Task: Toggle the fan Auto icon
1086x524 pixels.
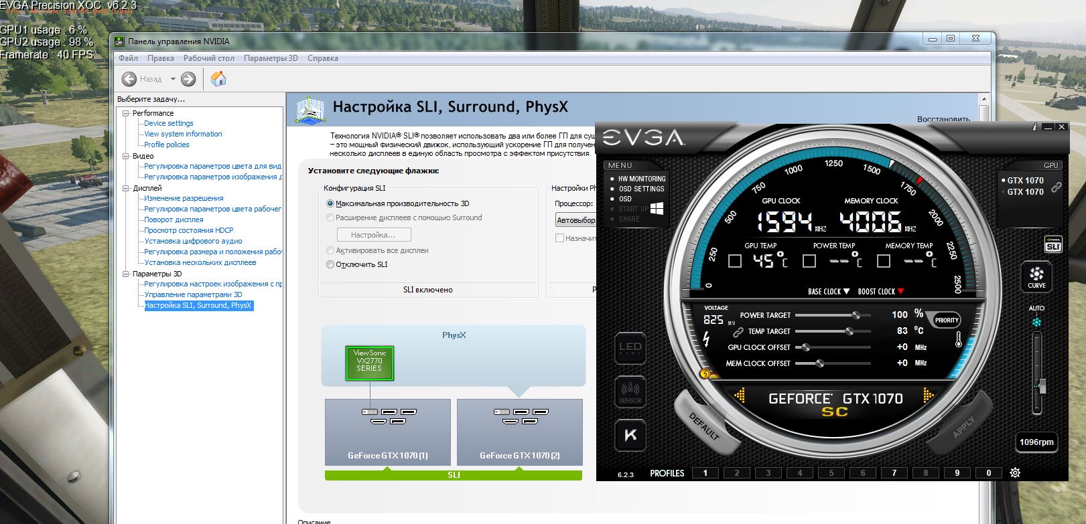Action: coord(1037,322)
